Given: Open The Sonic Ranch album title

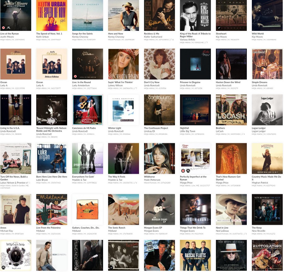Looking at the screenshot, I should 117,228.
